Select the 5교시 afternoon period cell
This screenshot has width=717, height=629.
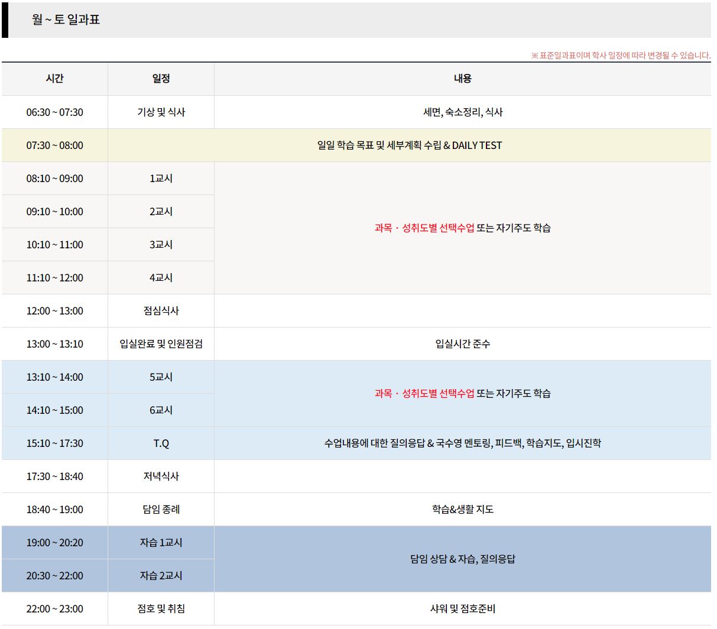tap(161, 377)
